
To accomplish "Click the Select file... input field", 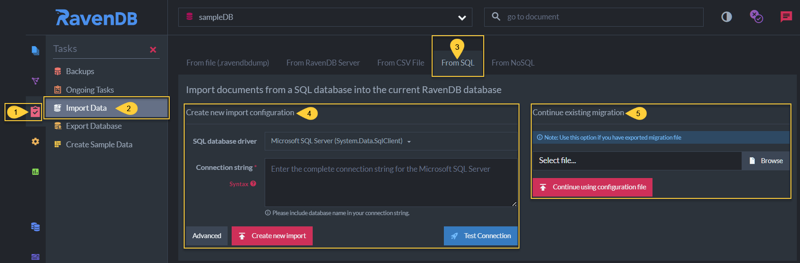I will (x=637, y=160).
